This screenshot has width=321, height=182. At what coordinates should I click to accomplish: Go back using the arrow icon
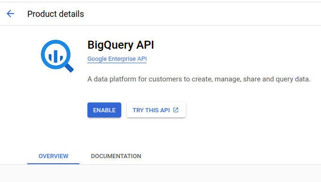(x=10, y=14)
